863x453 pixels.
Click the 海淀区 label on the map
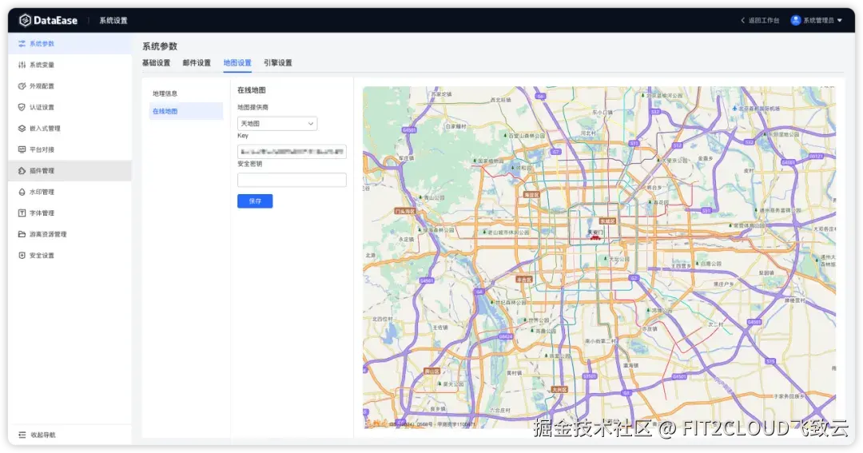point(531,195)
